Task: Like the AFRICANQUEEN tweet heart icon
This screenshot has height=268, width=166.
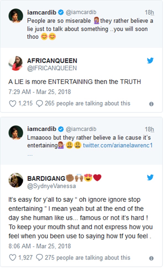Action: pyautogui.click(x=13, y=104)
